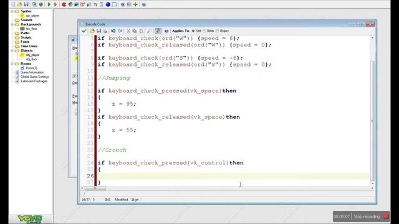Open game information from the main toolbar
This screenshot has width=399, height=224.
point(123,4)
